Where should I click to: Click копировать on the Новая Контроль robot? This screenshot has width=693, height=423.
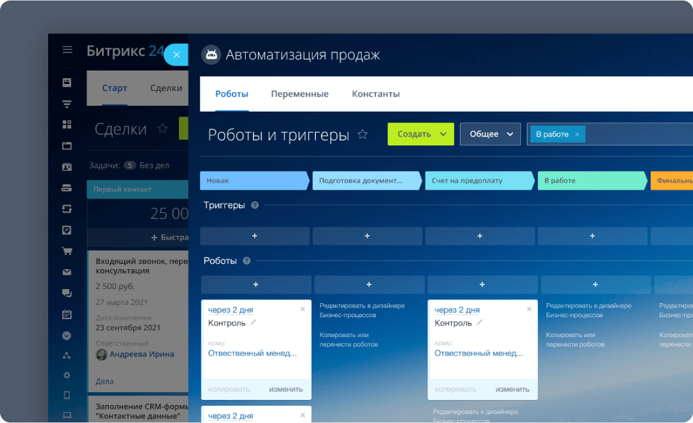point(229,390)
